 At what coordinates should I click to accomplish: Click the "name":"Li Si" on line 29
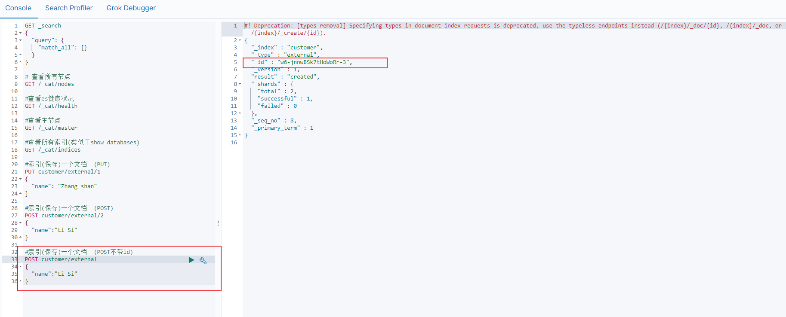[54, 230]
